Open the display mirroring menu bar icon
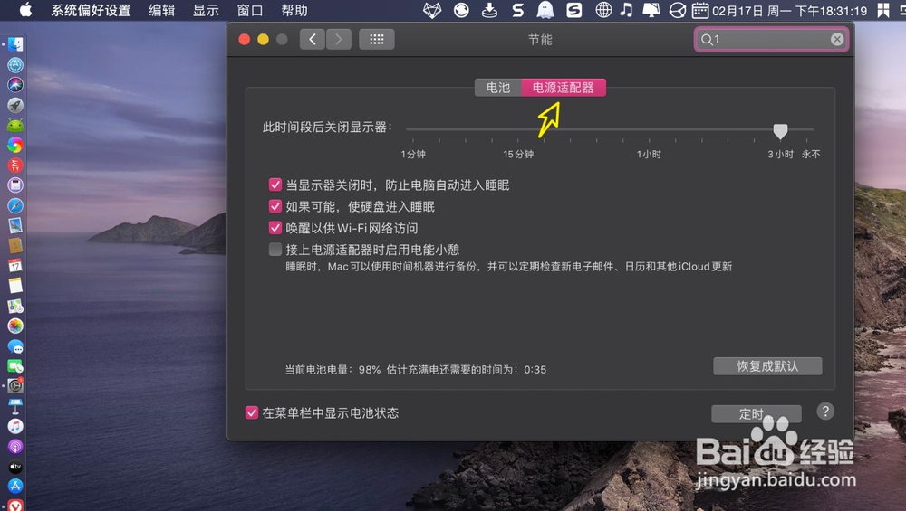 point(651,10)
